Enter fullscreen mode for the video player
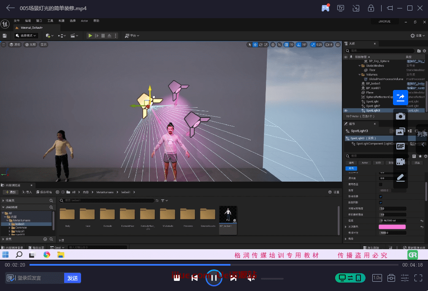 click(418, 277)
